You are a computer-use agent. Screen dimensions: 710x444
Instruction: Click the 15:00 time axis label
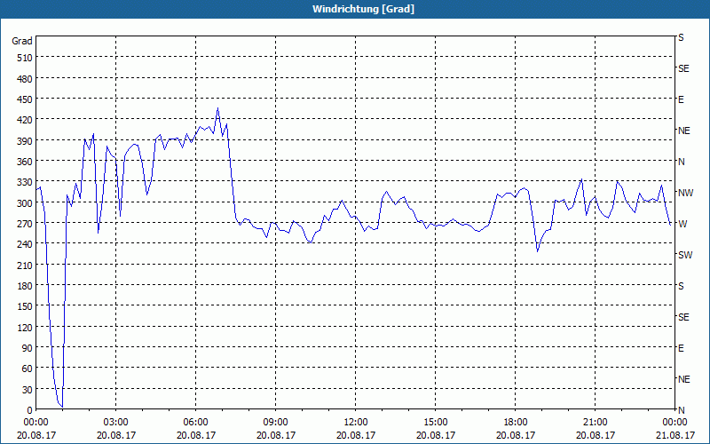click(x=435, y=423)
